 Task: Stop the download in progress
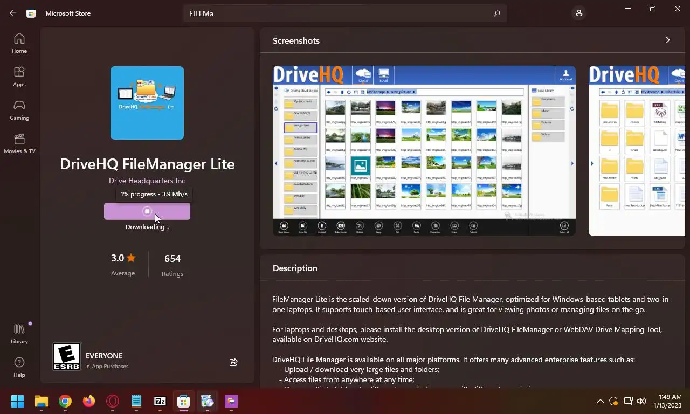[147, 211]
